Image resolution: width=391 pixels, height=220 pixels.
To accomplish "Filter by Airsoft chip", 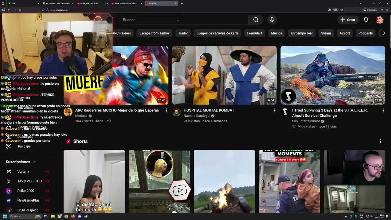I will coord(345,33).
